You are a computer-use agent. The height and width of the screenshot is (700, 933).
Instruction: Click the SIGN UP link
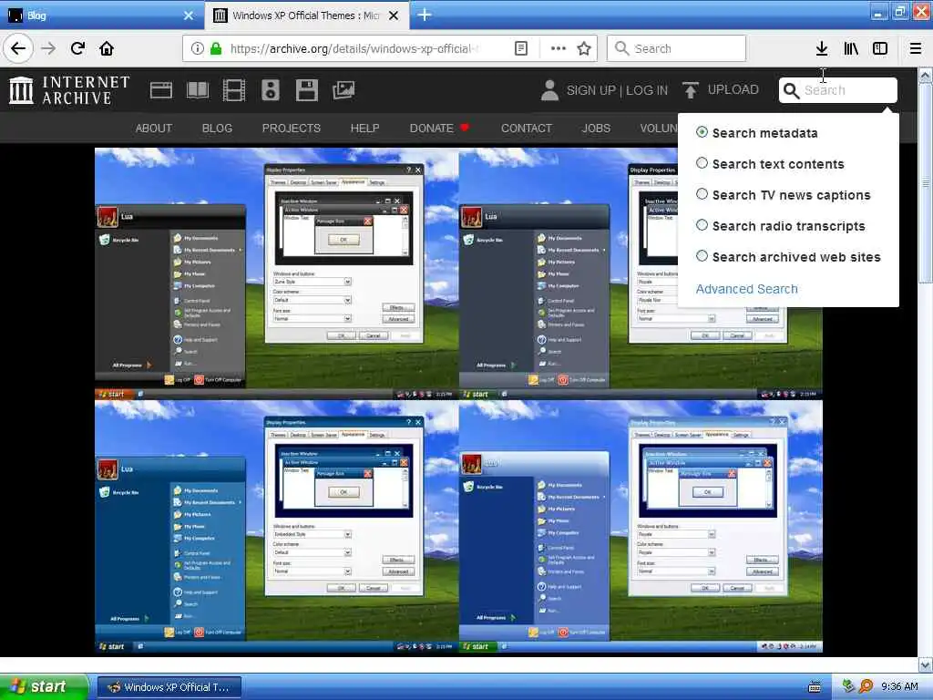point(590,90)
